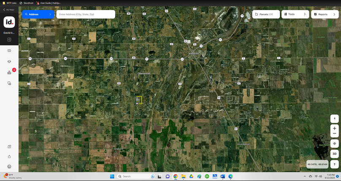Switch the map to 3D view
The width and height of the screenshot is (341, 181).
pyautogui.click(x=334, y=154)
